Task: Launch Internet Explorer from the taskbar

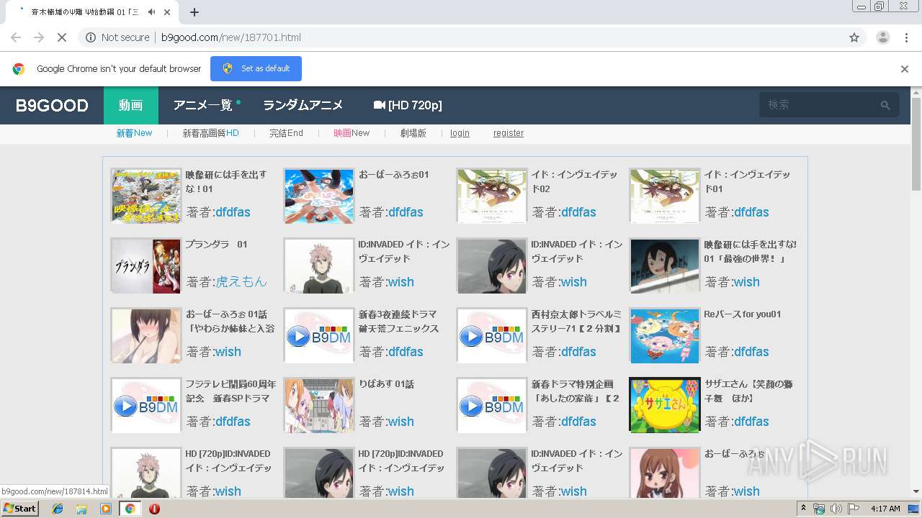Action: (x=58, y=509)
